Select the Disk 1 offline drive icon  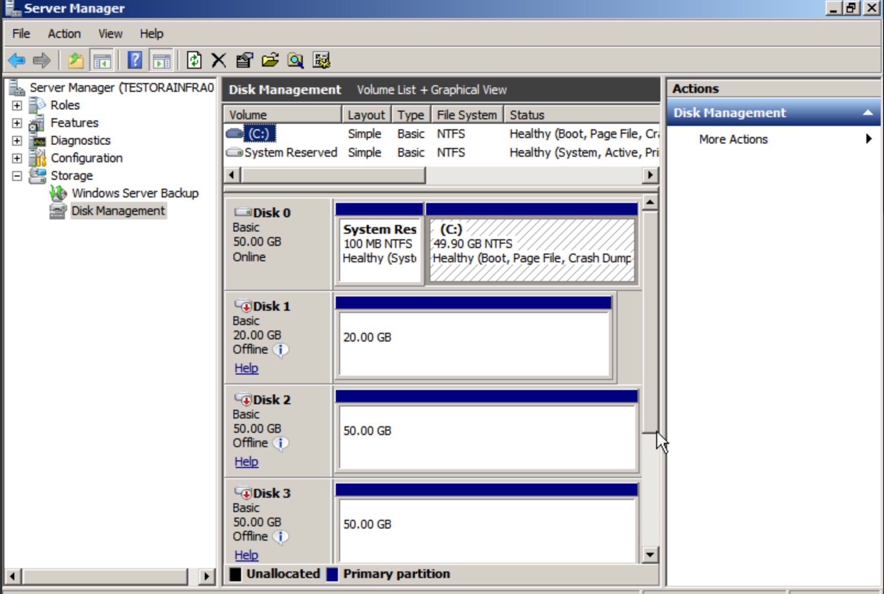[x=243, y=306]
